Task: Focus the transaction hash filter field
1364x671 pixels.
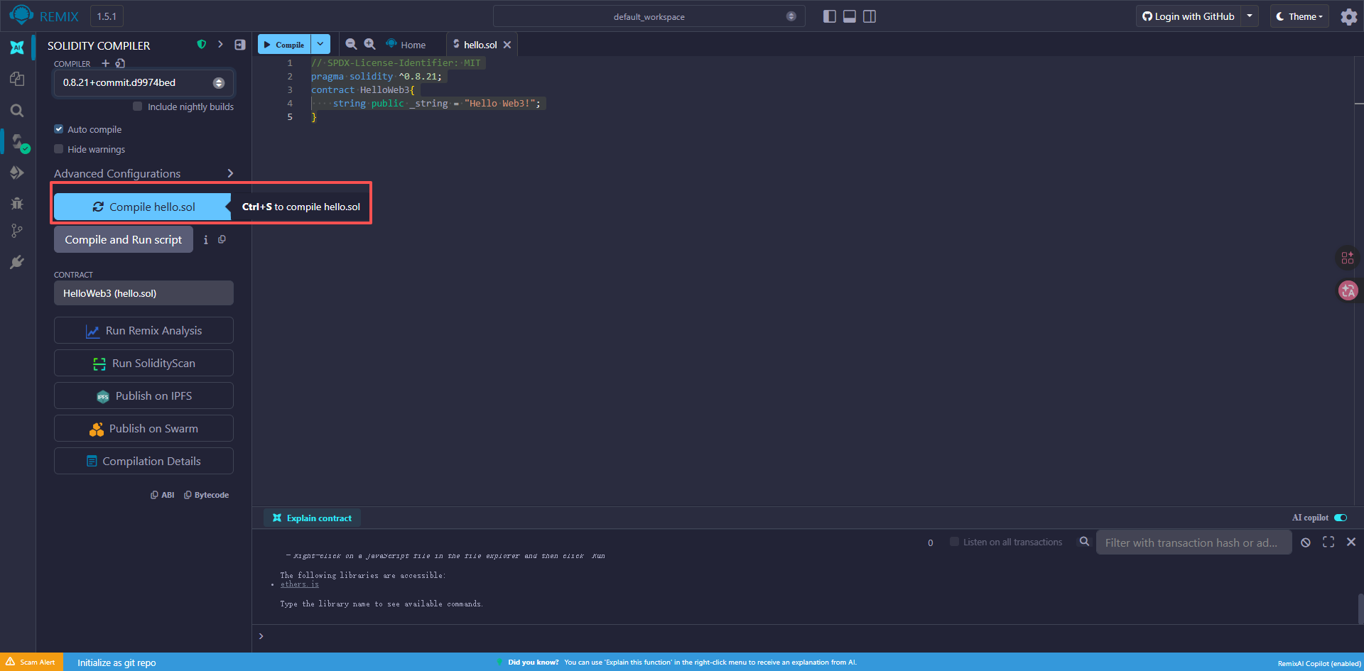Action: point(1193,542)
